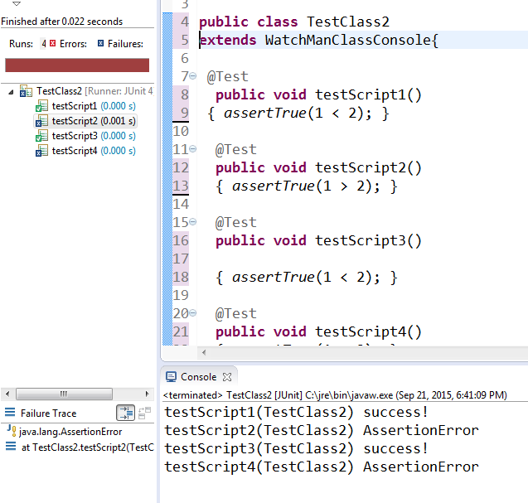Select testScript2 (0.001 s) result
This screenshot has width=528, height=503.
[94, 121]
